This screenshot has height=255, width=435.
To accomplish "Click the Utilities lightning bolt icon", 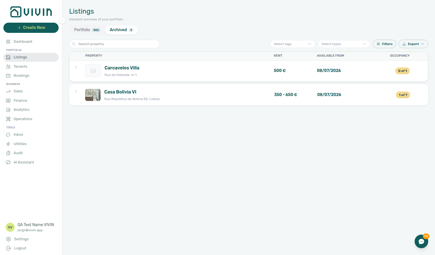I will click(8, 144).
